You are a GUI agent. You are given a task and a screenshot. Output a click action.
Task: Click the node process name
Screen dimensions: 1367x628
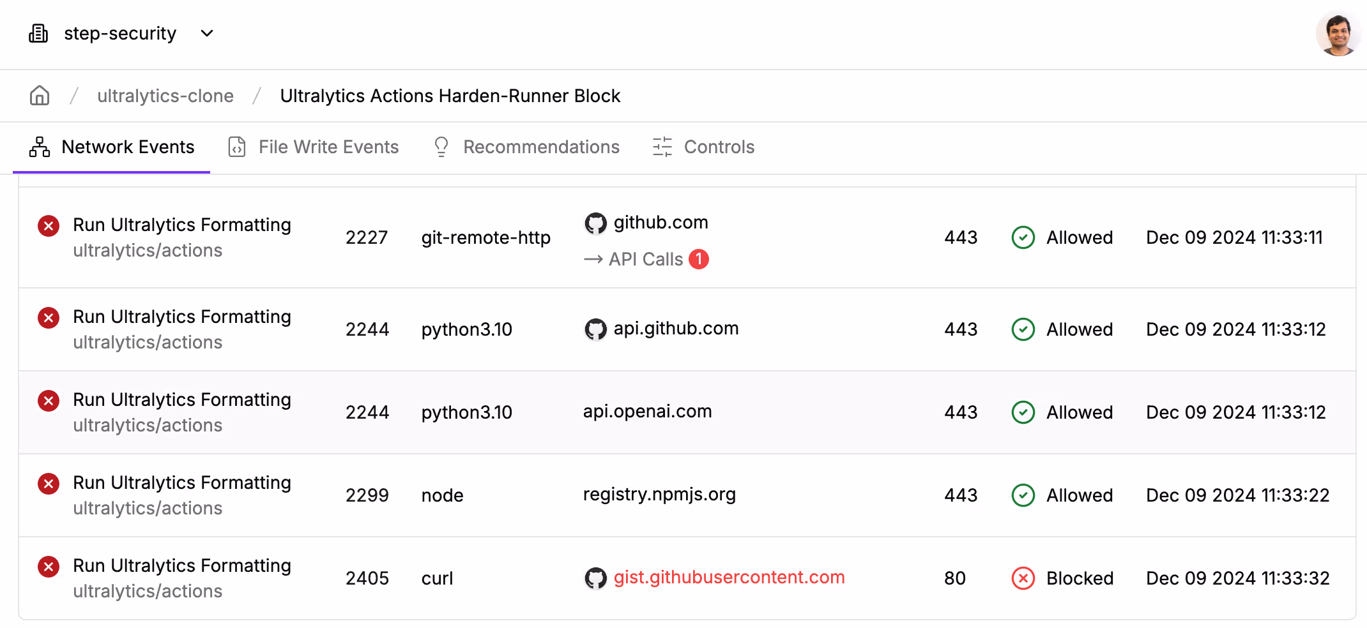(x=442, y=495)
